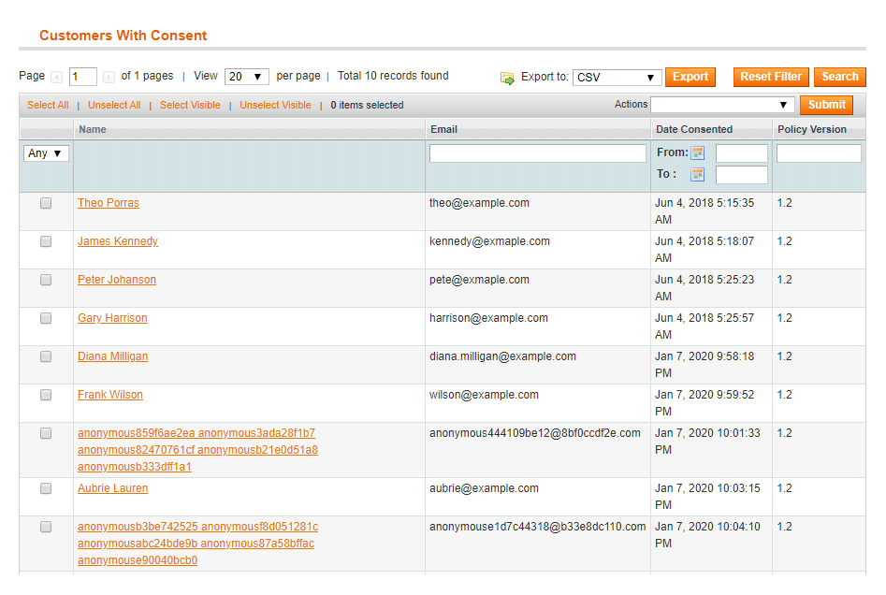Screen dimensions: 886x595
Task: Open the To date calendar picker
Action: [x=697, y=175]
